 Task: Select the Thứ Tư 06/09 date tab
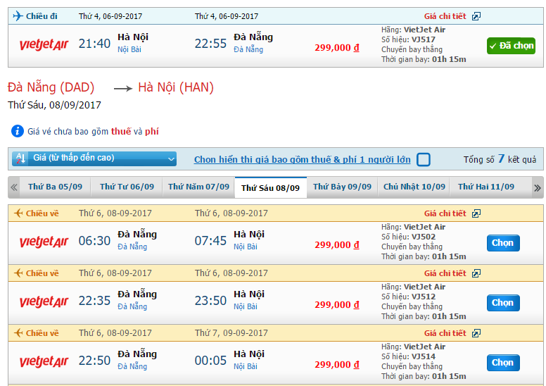click(x=127, y=187)
